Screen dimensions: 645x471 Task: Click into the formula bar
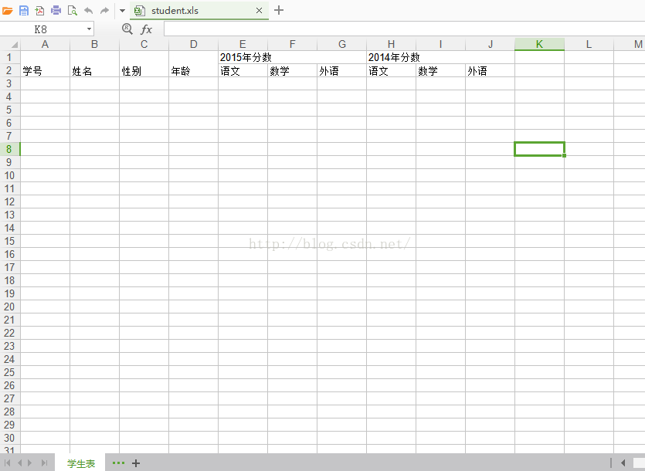coord(404,29)
